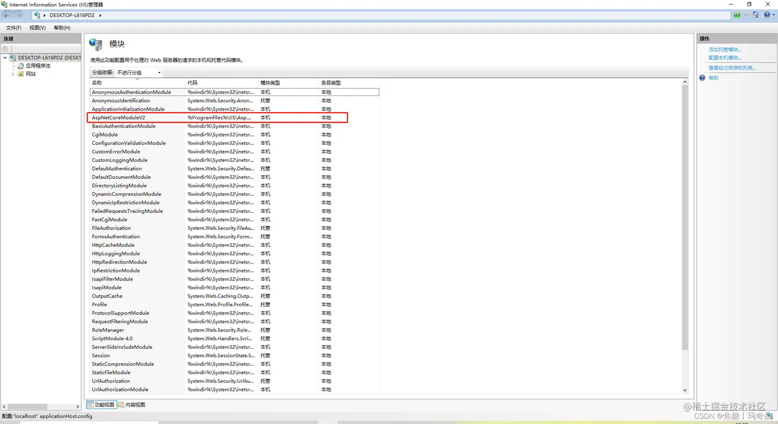Screen dimensions: 778x424
Task: Sort by the 条目类型 column header
Action: tap(349, 83)
